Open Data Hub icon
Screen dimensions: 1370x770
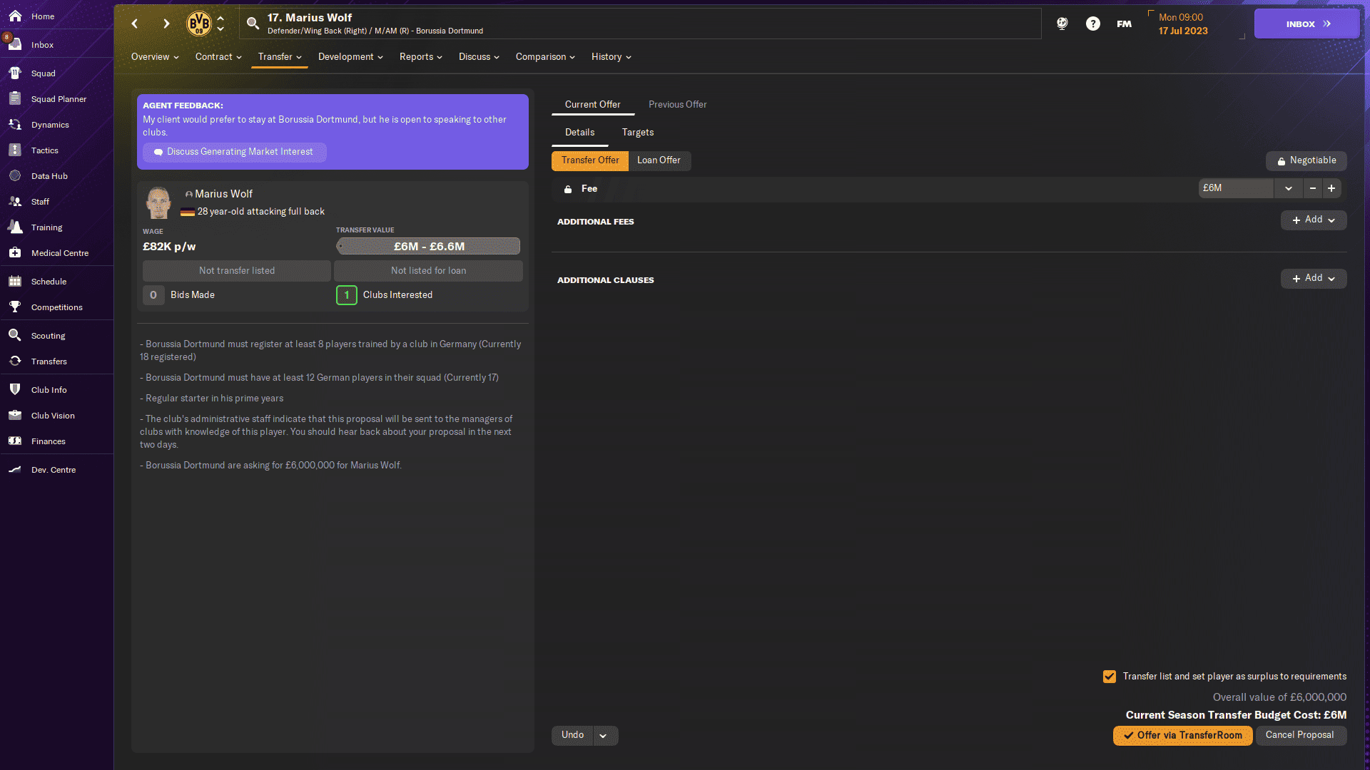[15, 175]
